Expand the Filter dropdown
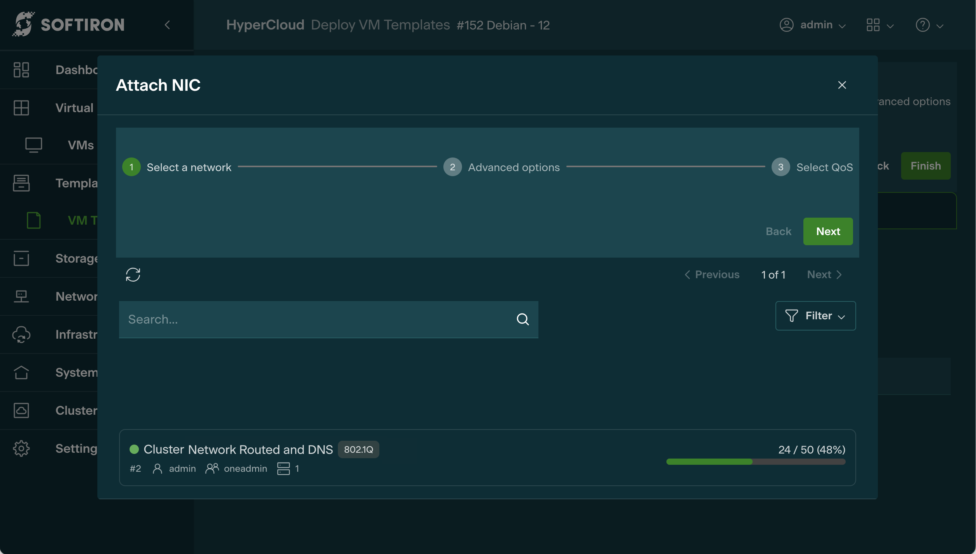 click(x=815, y=316)
